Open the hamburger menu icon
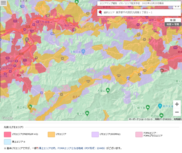Image resolution: width=182 pixels, height=153 pixels. coord(3,3)
